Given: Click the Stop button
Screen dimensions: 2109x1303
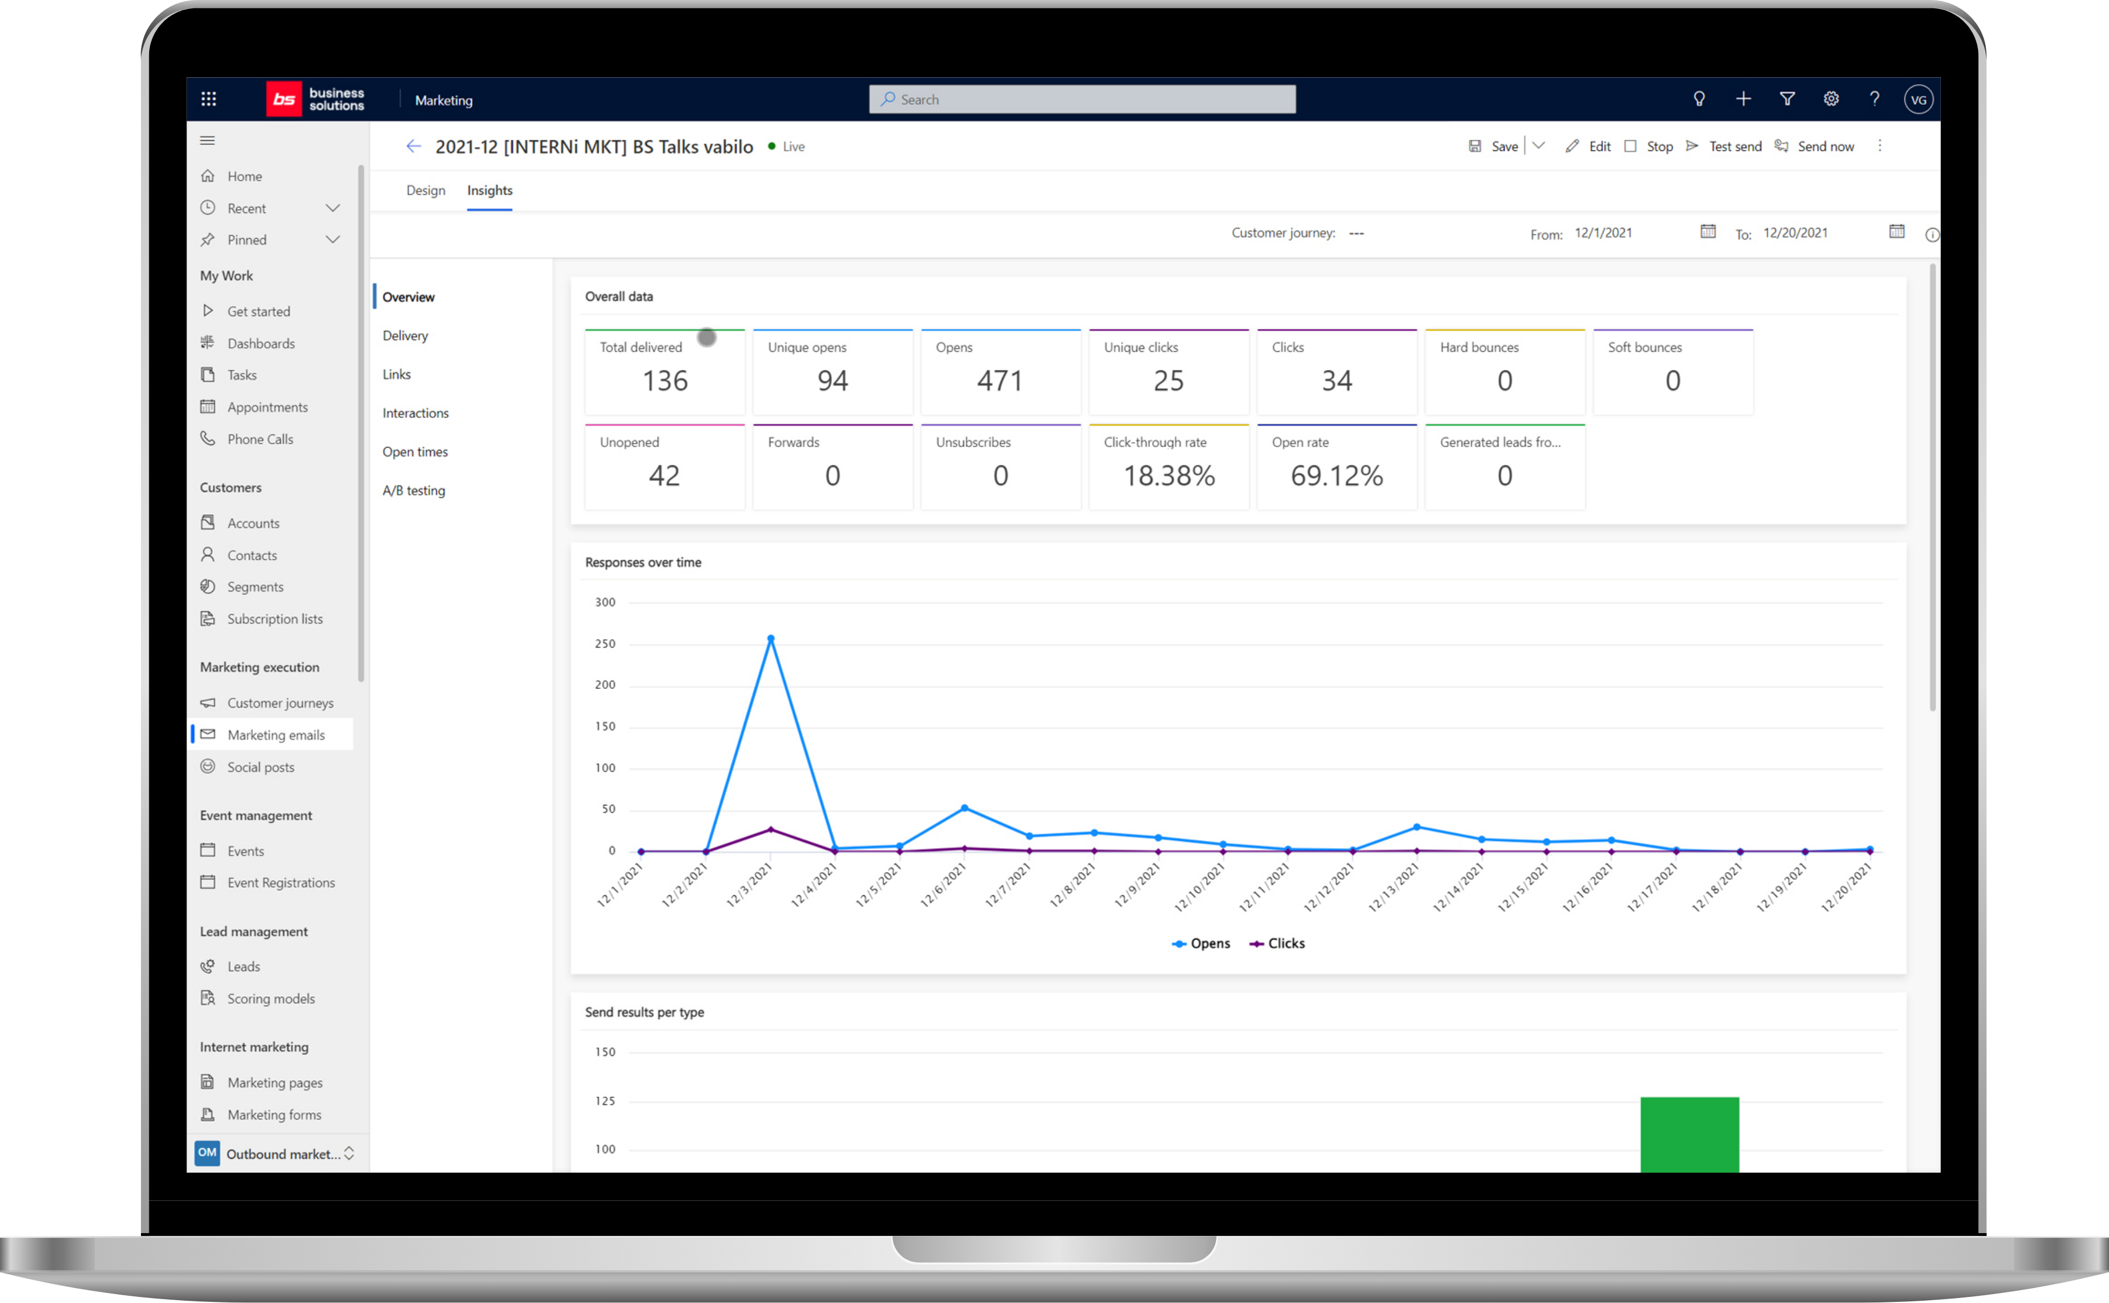Looking at the screenshot, I should (x=1648, y=146).
